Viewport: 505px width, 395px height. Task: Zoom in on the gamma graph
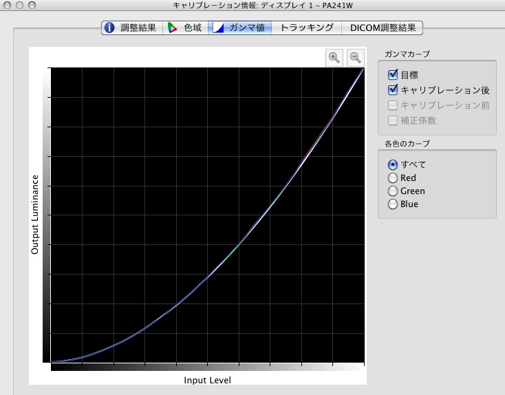pyautogui.click(x=334, y=58)
